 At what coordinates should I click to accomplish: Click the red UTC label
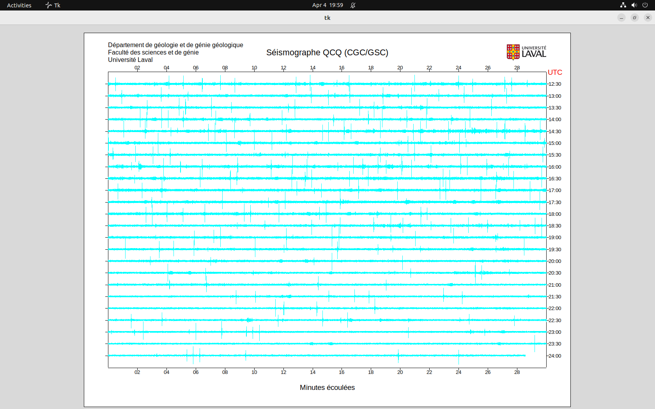pyautogui.click(x=555, y=72)
